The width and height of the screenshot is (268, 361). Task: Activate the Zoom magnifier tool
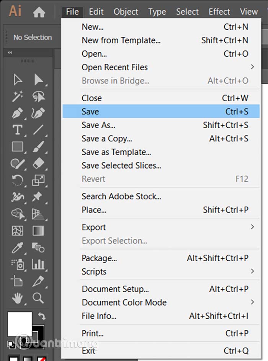click(38, 298)
